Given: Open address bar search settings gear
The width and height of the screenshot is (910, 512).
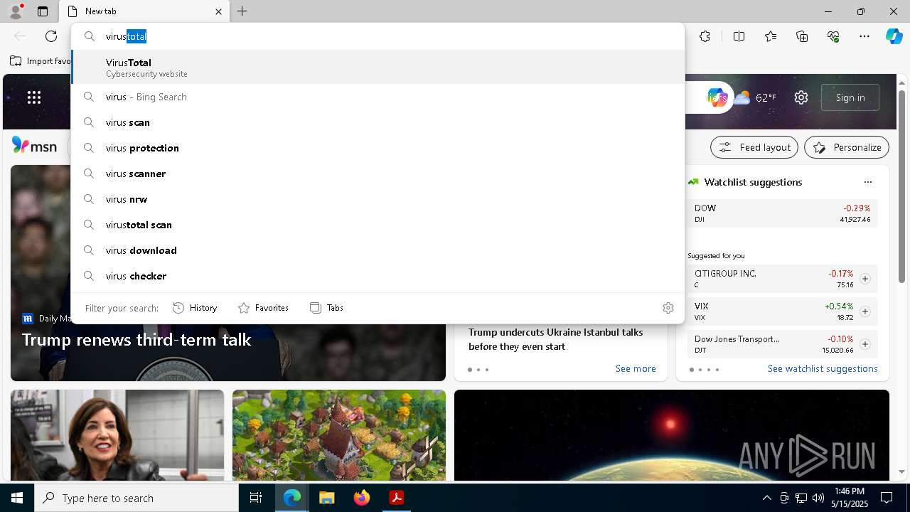Looking at the screenshot, I should [668, 308].
